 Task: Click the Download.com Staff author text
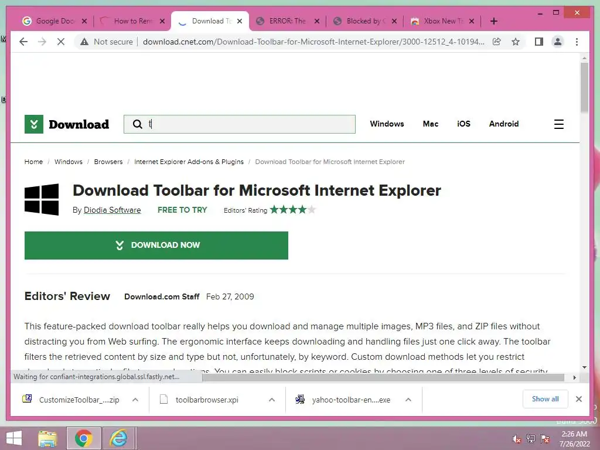pyautogui.click(x=162, y=296)
